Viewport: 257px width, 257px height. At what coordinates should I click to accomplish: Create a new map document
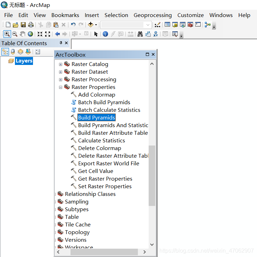click(8, 25)
